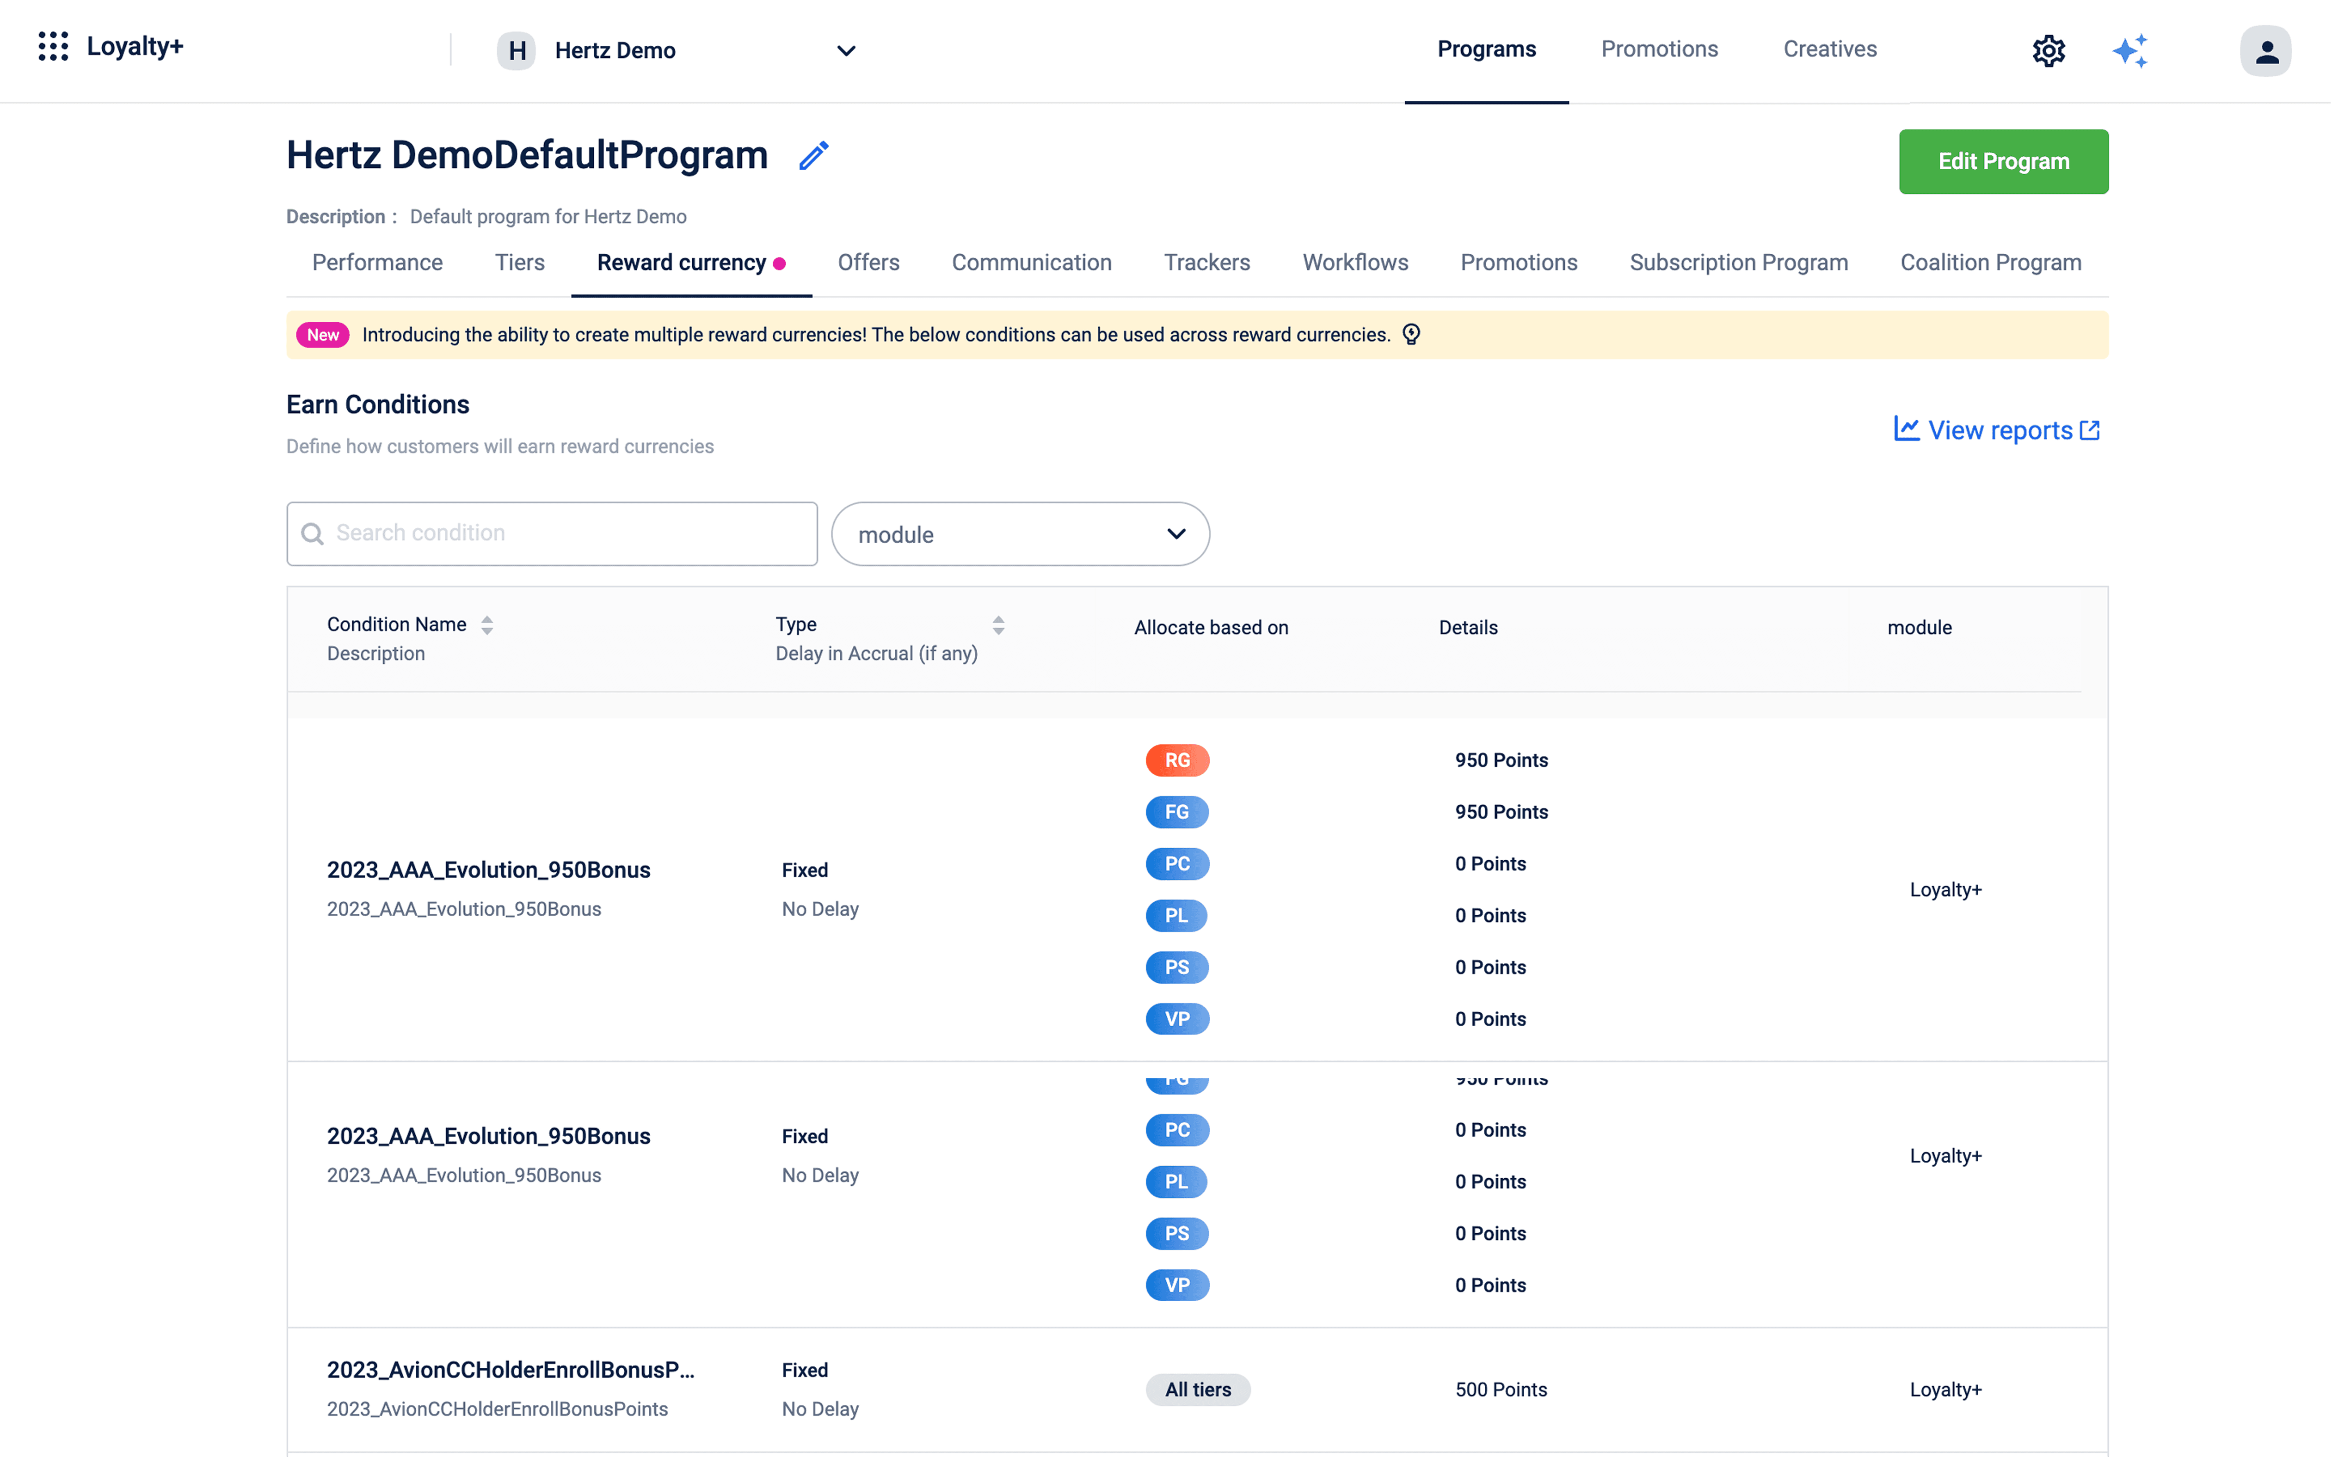Click the lightbulb tip icon in banner
This screenshot has height=1457, width=2332.
pyautogui.click(x=1411, y=334)
